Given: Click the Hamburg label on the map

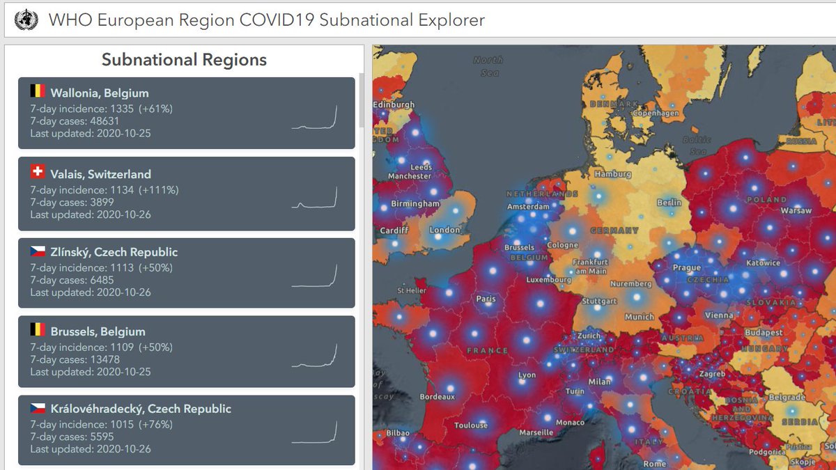Looking at the screenshot, I should [613, 174].
